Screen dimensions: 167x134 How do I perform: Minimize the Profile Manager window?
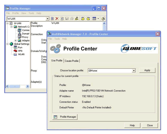click(x=94, y=8)
